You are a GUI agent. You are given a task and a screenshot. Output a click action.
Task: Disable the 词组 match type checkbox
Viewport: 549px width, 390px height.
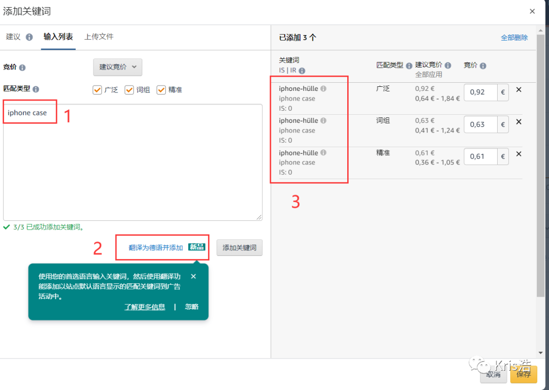point(129,89)
